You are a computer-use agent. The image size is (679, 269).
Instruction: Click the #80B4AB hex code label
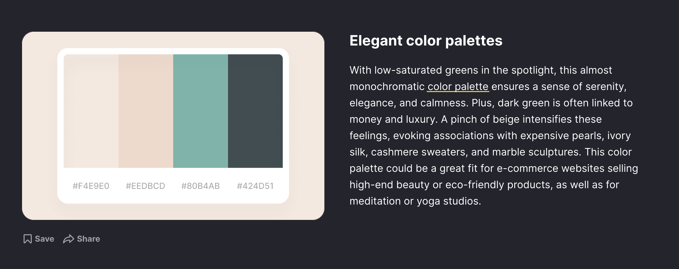[x=200, y=186]
